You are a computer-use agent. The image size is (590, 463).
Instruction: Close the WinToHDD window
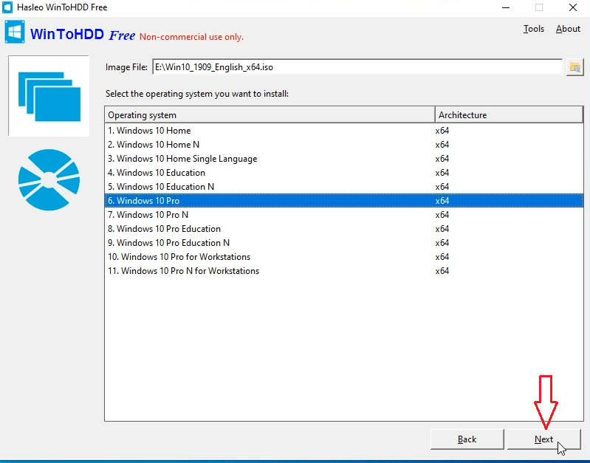click(573, 7)
